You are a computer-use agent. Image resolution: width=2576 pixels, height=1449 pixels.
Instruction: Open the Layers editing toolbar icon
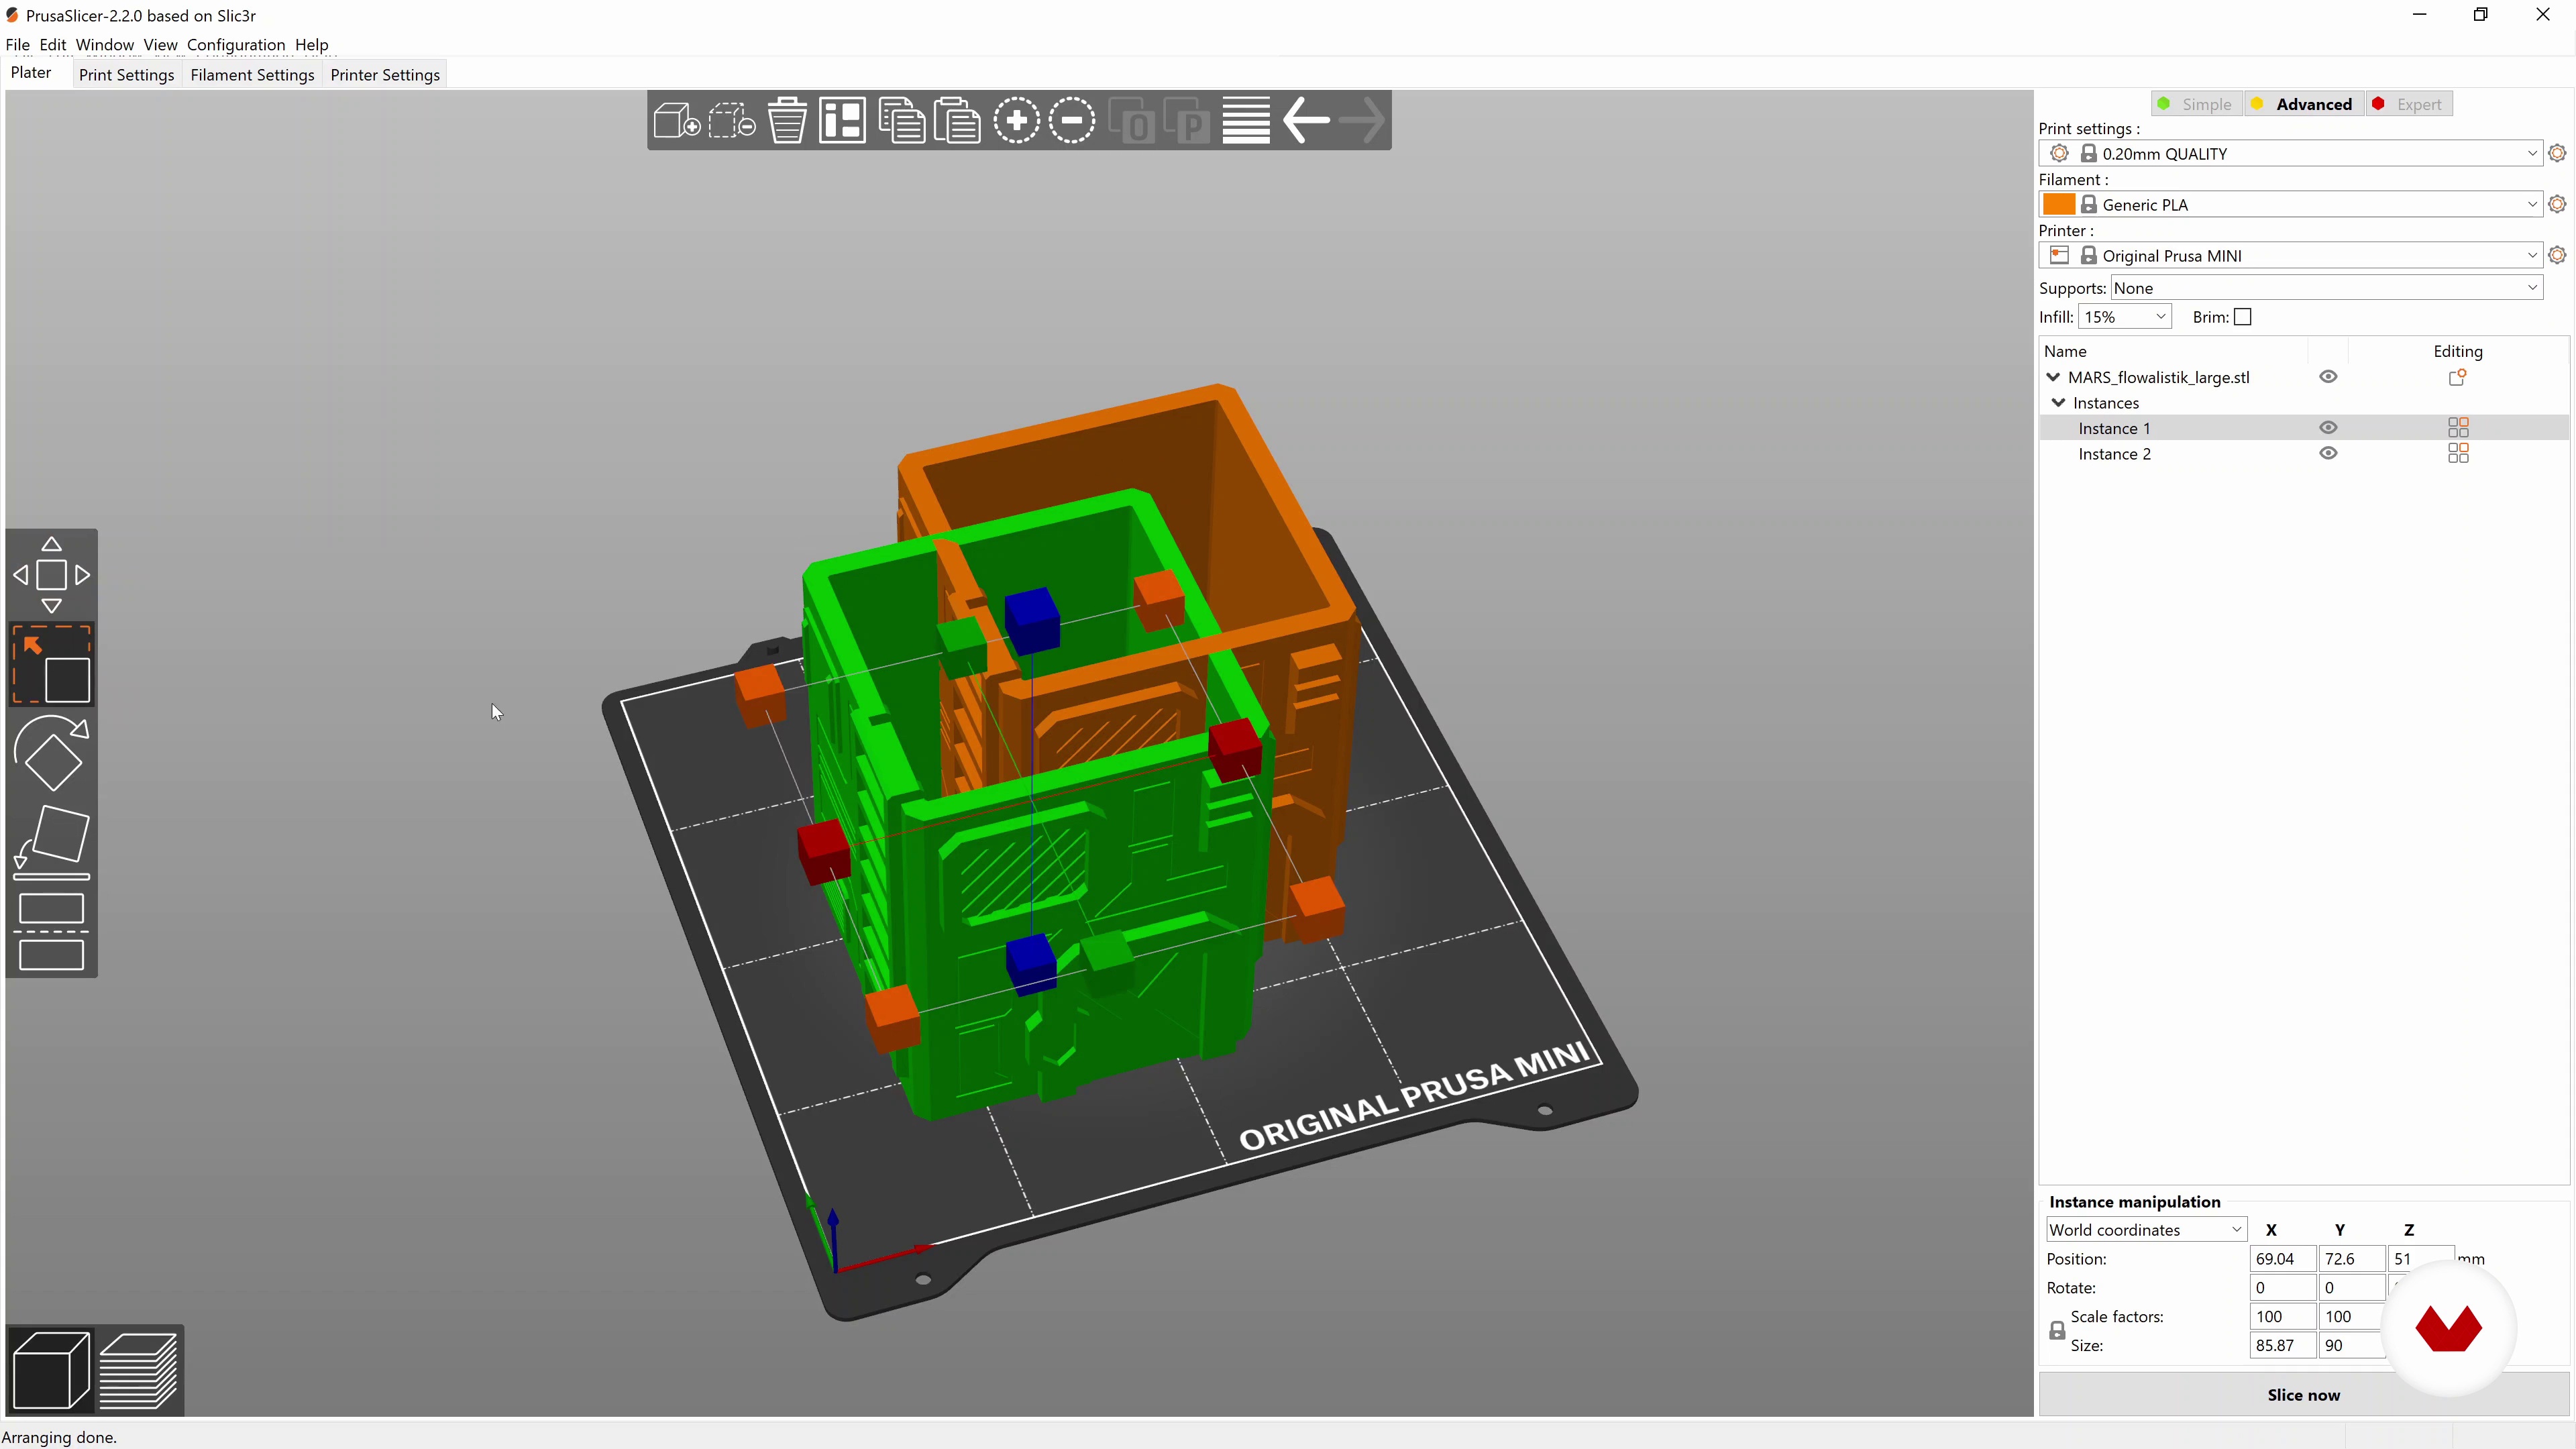pyautogui.click(x=1246, y=121)
